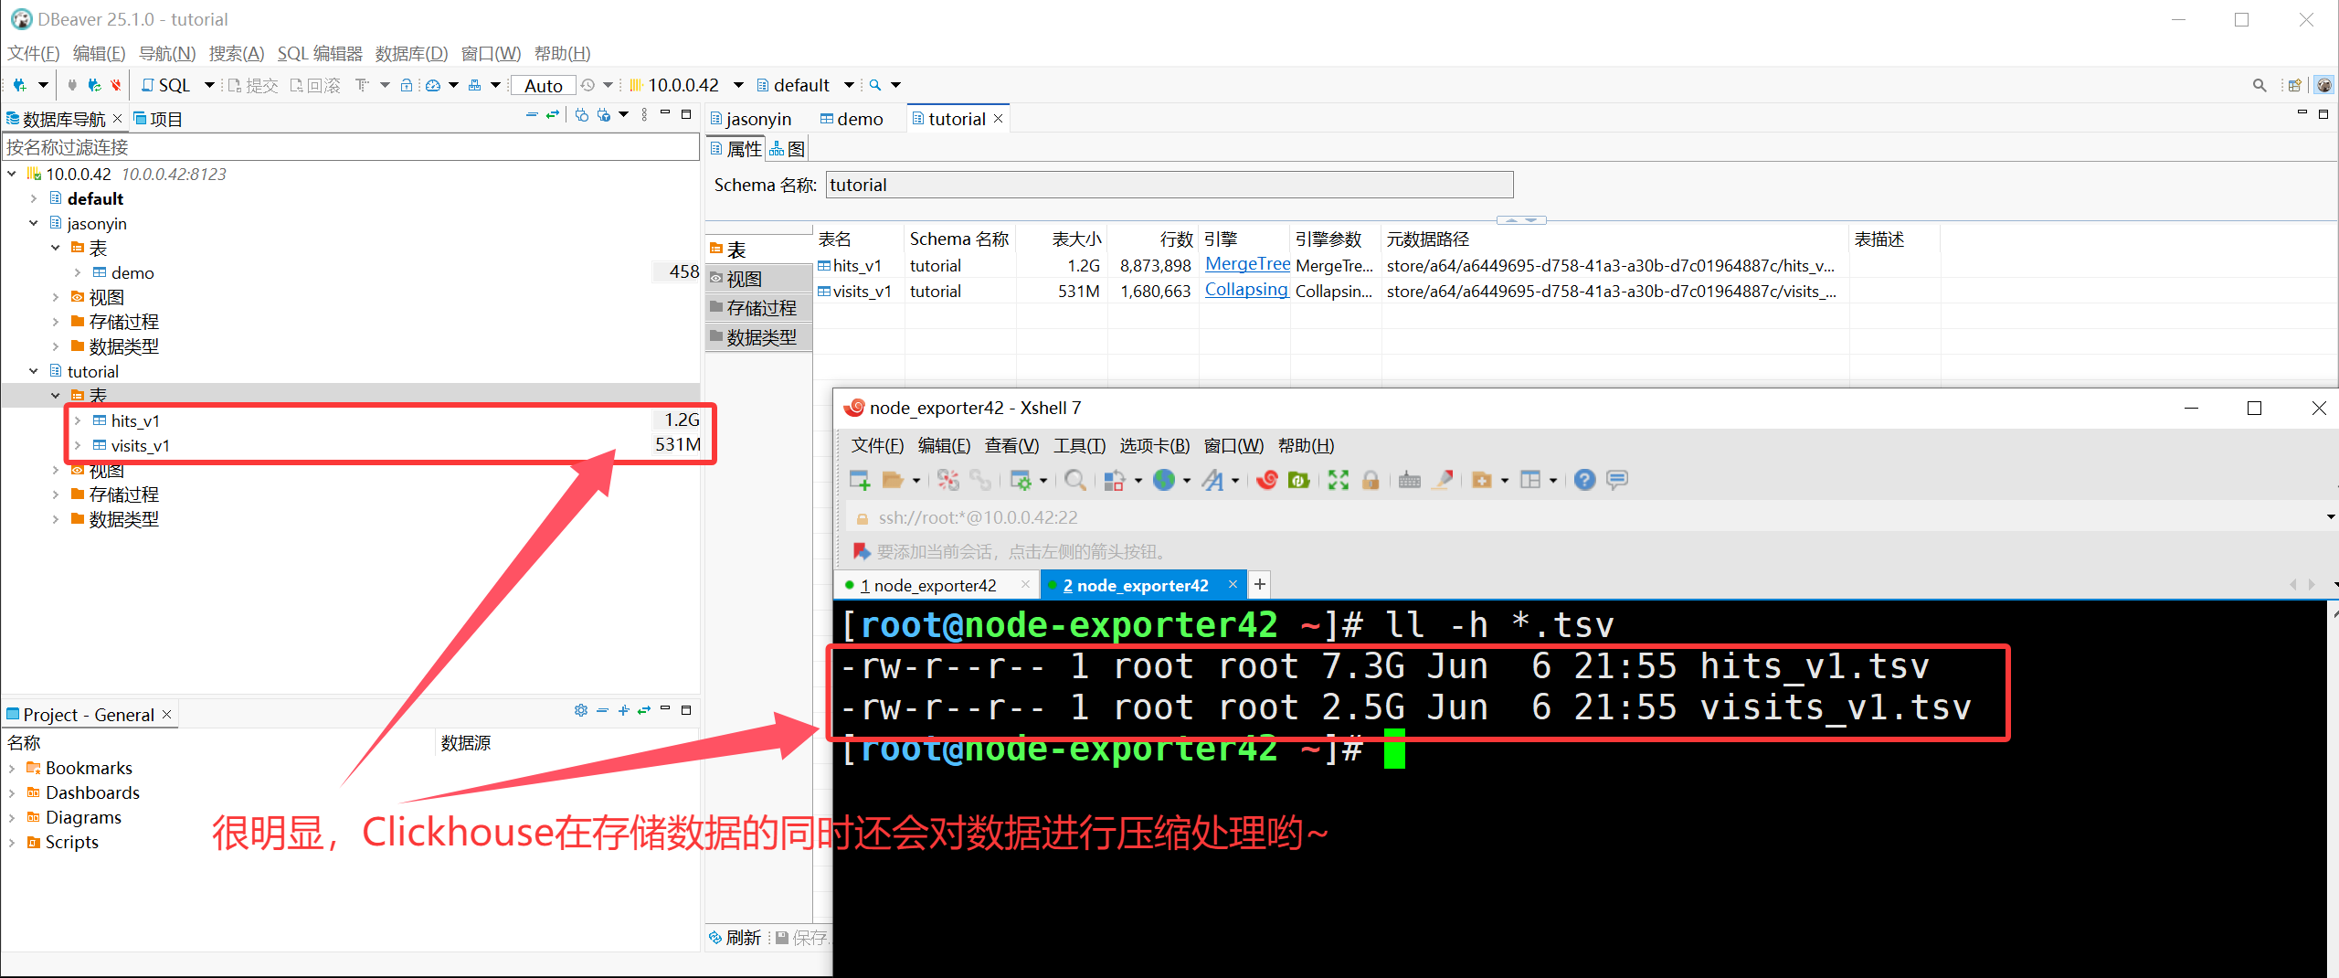Click the globe encoding icon in Xshell's toolbar
The image size is (2339, 978).
click(x=1164, y=480)
